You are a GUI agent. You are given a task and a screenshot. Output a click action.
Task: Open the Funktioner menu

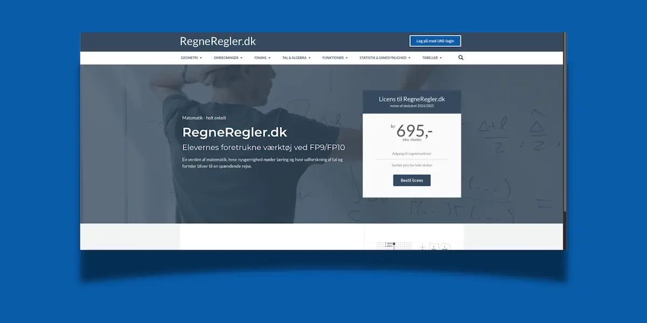pyautogui.click(x=335, y=58)
